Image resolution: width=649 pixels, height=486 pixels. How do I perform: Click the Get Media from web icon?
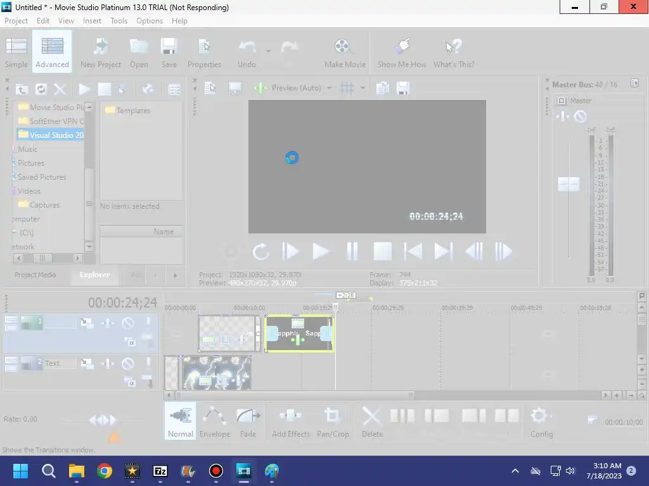[x=148, y=89]
